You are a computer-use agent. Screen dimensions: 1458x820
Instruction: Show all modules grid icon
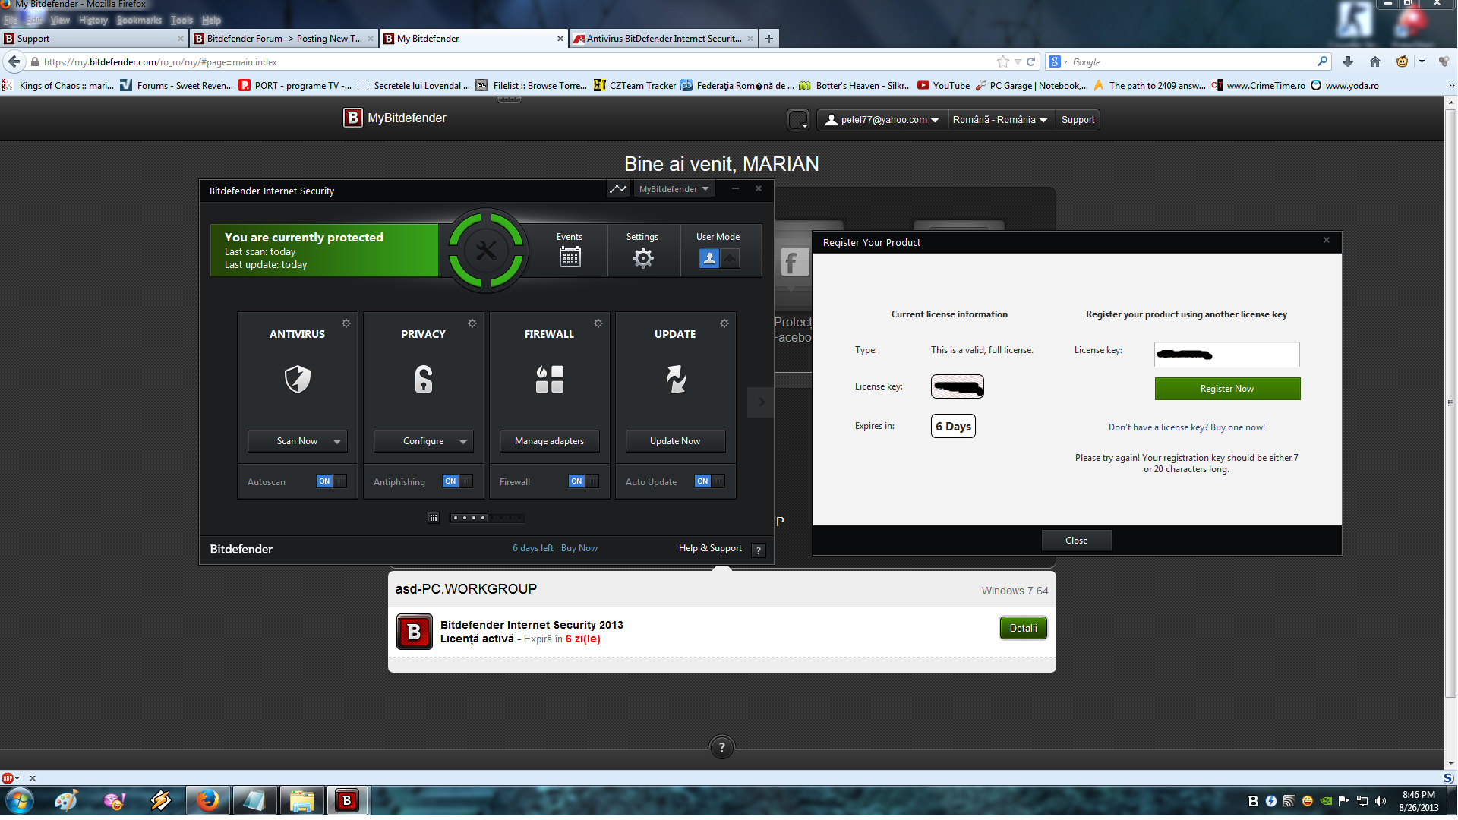pos(434,518)
